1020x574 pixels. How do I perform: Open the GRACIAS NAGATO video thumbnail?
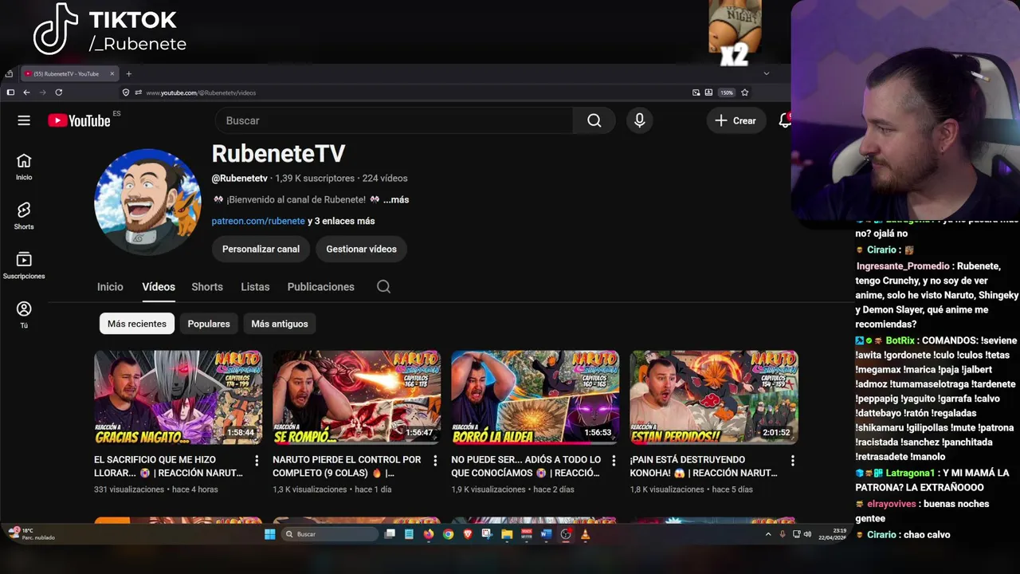(x=178, y=397)
